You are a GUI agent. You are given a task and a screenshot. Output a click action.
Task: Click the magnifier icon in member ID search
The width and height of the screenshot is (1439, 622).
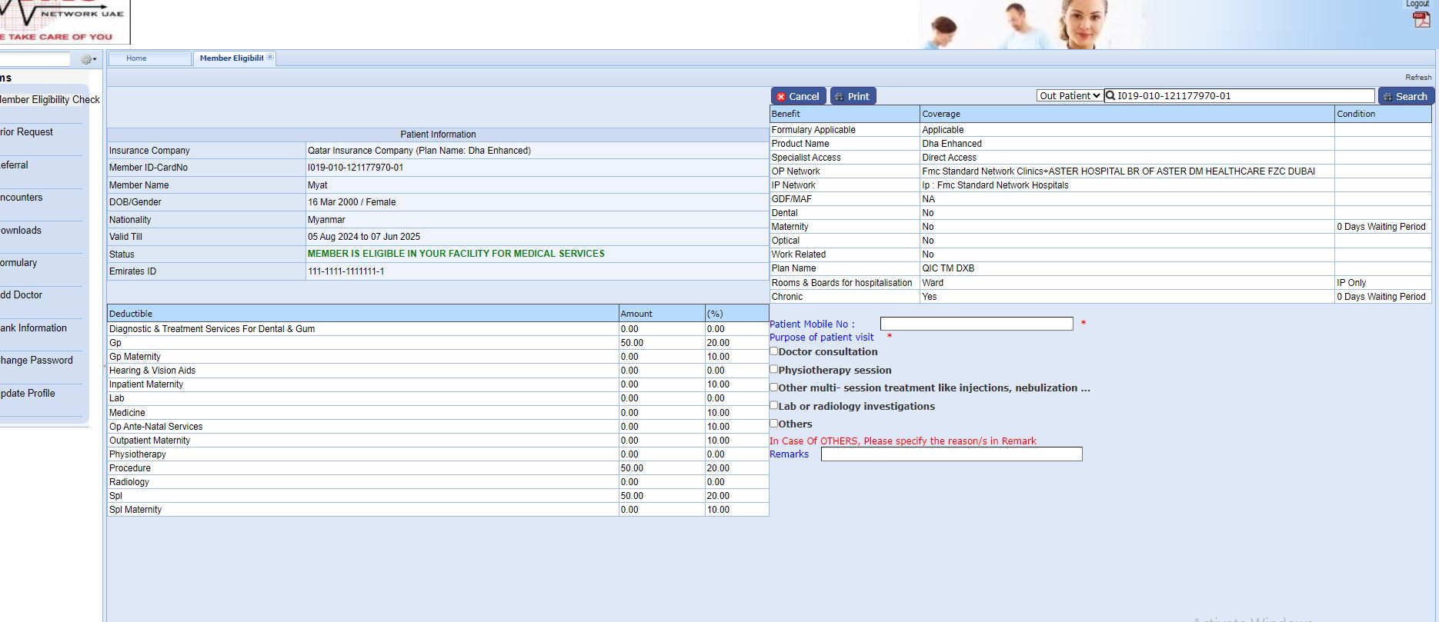[x=1110, y=96]
